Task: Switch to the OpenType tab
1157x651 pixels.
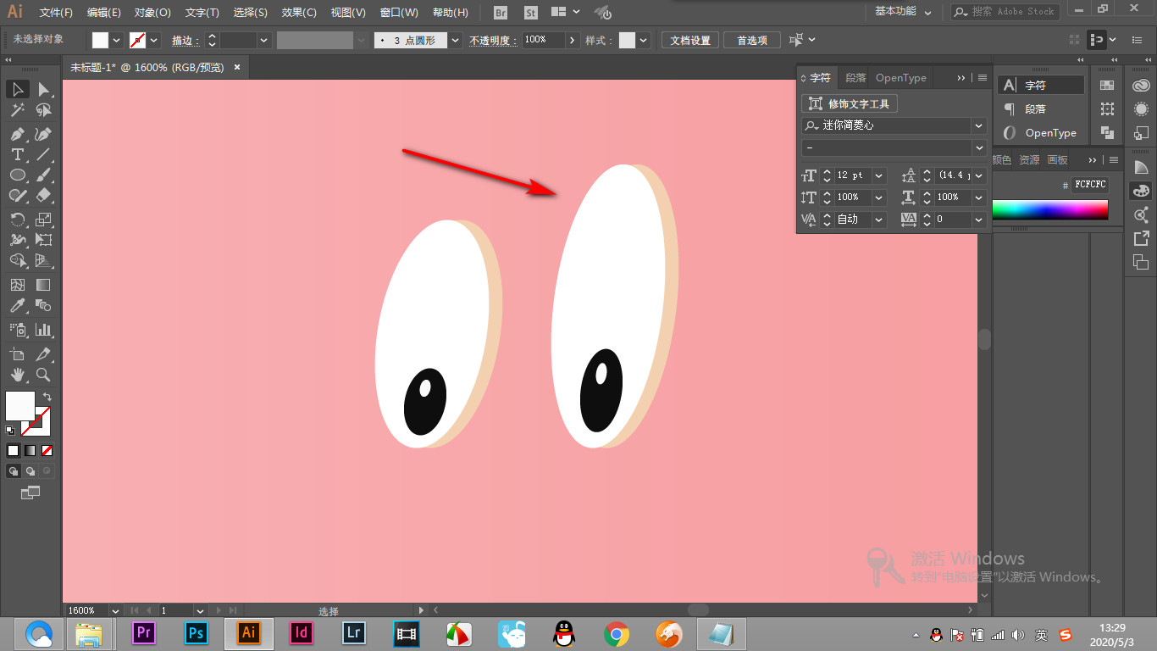Action: 901,78
